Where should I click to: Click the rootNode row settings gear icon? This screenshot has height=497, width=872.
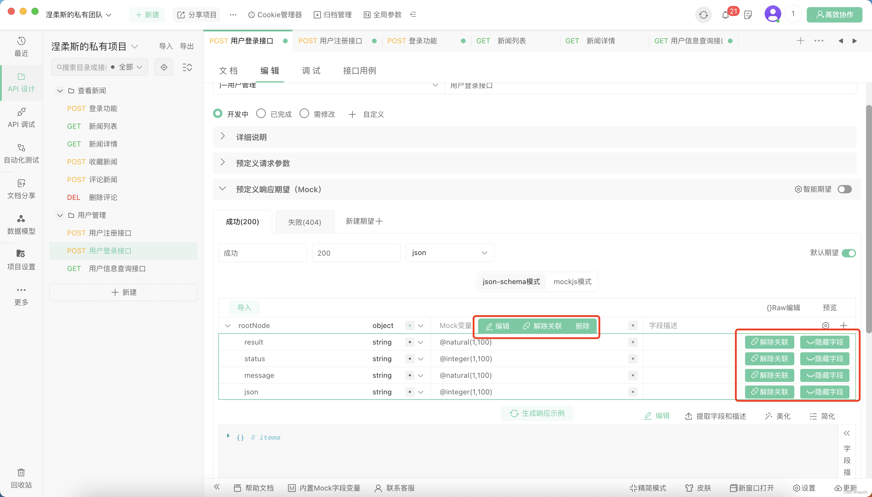(x=825, y=325)
